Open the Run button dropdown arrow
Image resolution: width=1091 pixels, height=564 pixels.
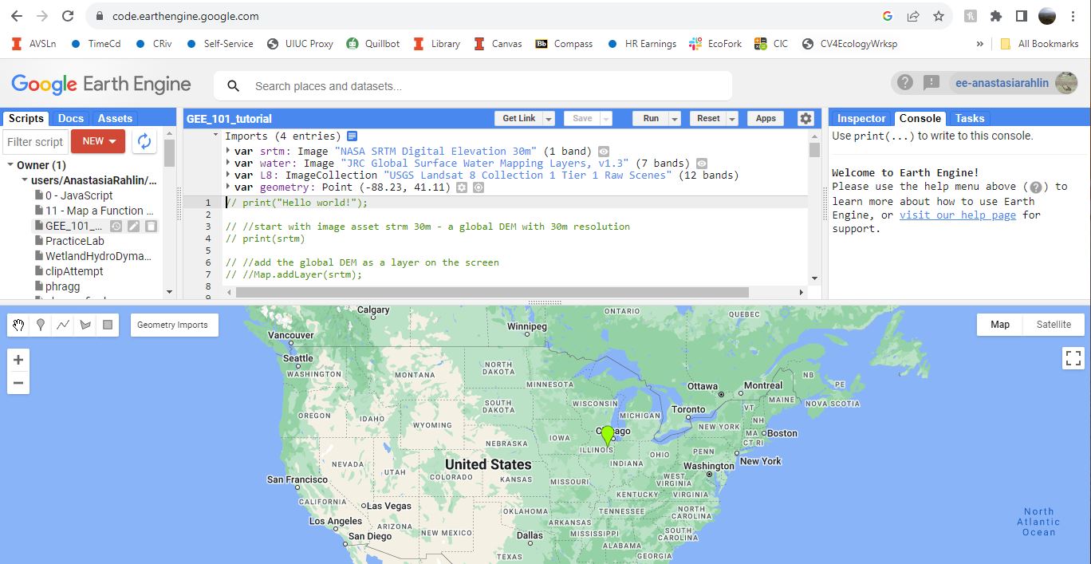[675, 118]
